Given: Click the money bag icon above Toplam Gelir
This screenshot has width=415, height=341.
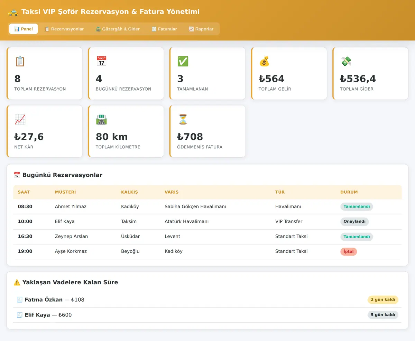Looking at the screenshot, I should click(x=264, y=61).
